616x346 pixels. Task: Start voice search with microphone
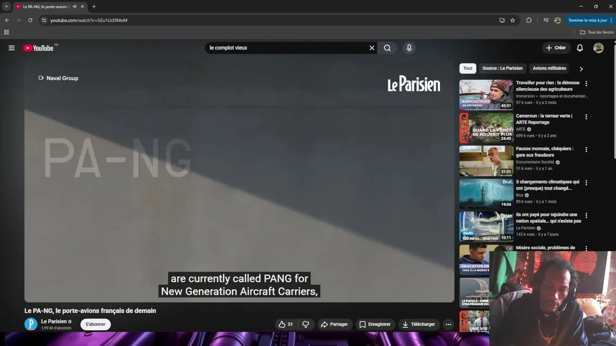coord(409,48)
